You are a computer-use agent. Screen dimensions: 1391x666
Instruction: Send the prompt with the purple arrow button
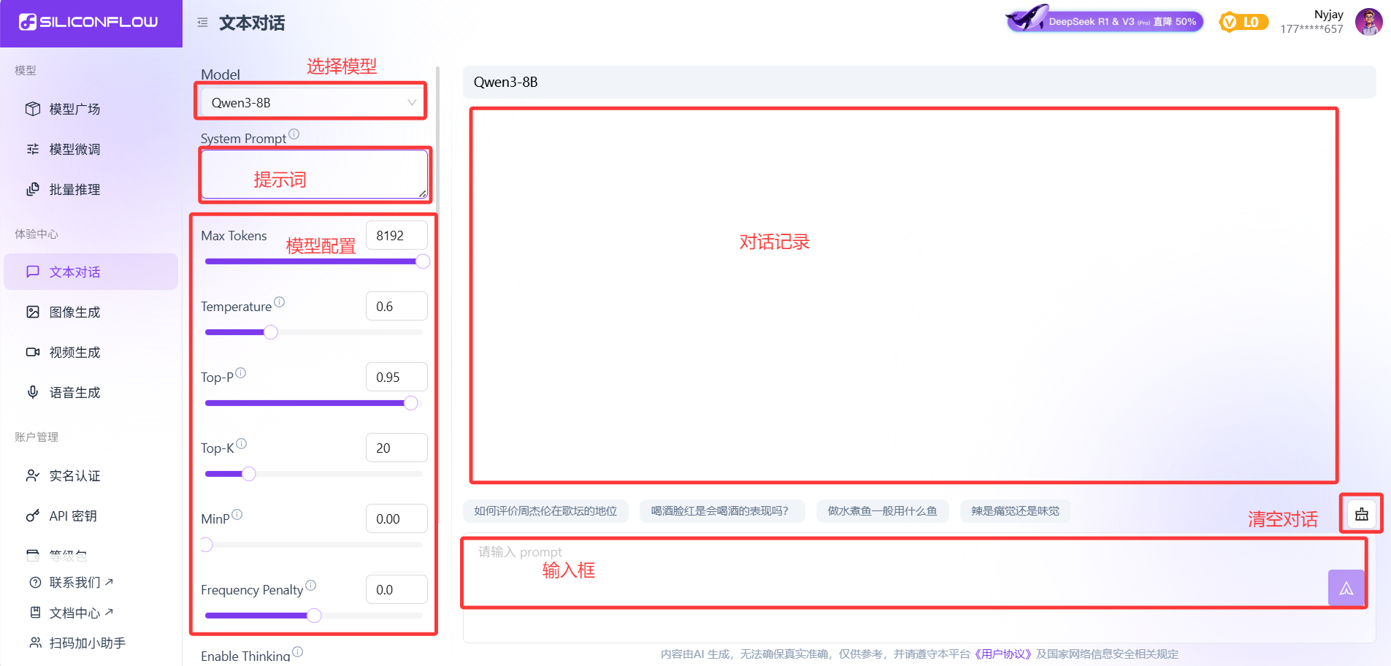(1346, 588)
